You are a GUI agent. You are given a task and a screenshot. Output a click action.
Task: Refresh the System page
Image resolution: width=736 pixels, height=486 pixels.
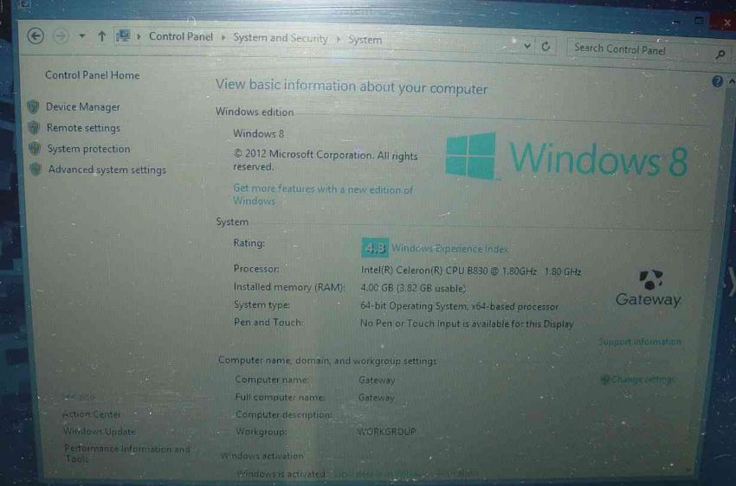click(x=546, y=47)
